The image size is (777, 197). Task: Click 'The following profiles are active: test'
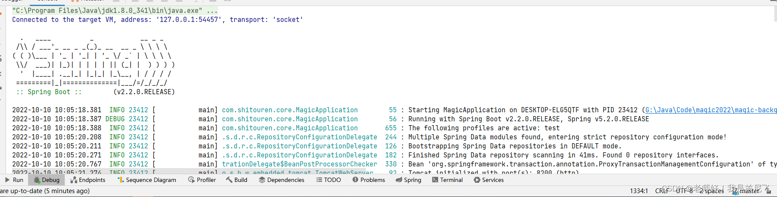pos(484,128)
